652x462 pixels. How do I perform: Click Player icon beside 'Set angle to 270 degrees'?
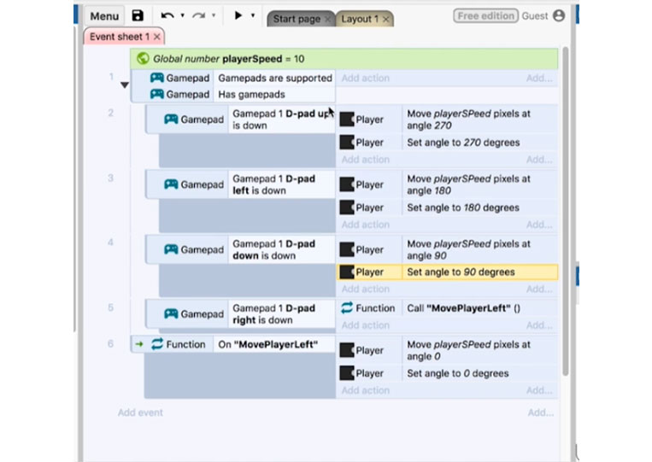347,142
